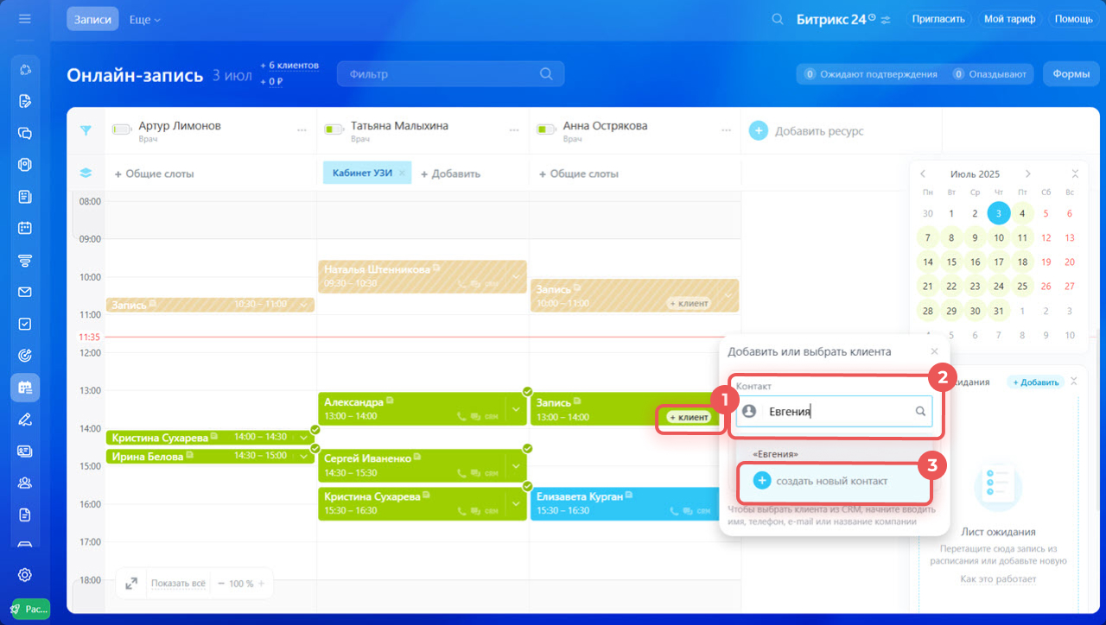Increase schedule zoom with plus

pyautogui.click(x=261, y=584)
